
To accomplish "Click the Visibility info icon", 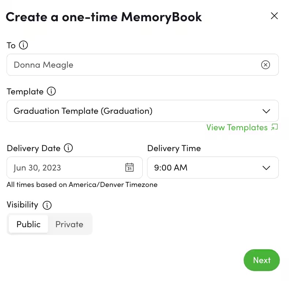I will coord(47,205).
